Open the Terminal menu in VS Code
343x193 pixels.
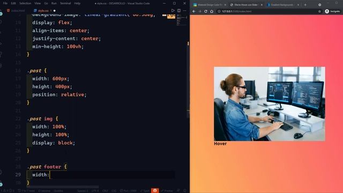coord(65,3)
